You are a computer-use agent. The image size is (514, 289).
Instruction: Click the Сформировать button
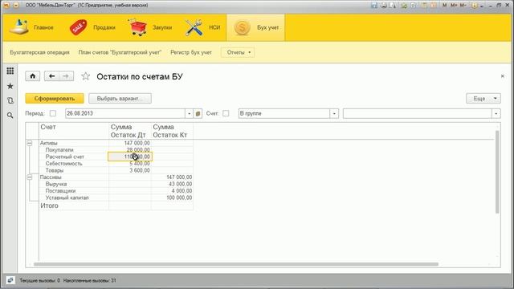tap(55, 98)
